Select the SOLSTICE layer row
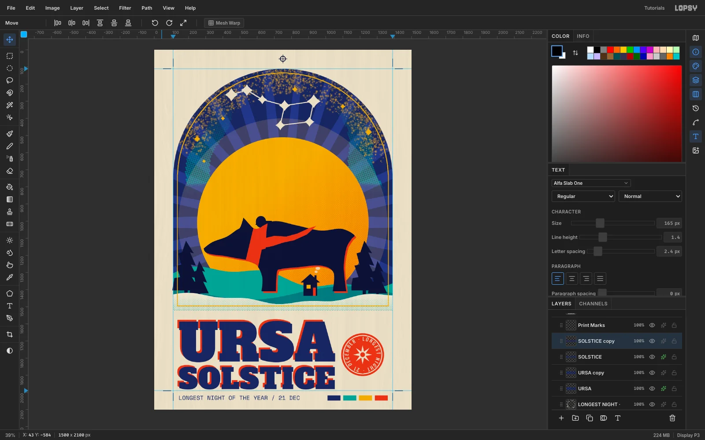Screen dimensions: 705x440 (x=617, y=357)
